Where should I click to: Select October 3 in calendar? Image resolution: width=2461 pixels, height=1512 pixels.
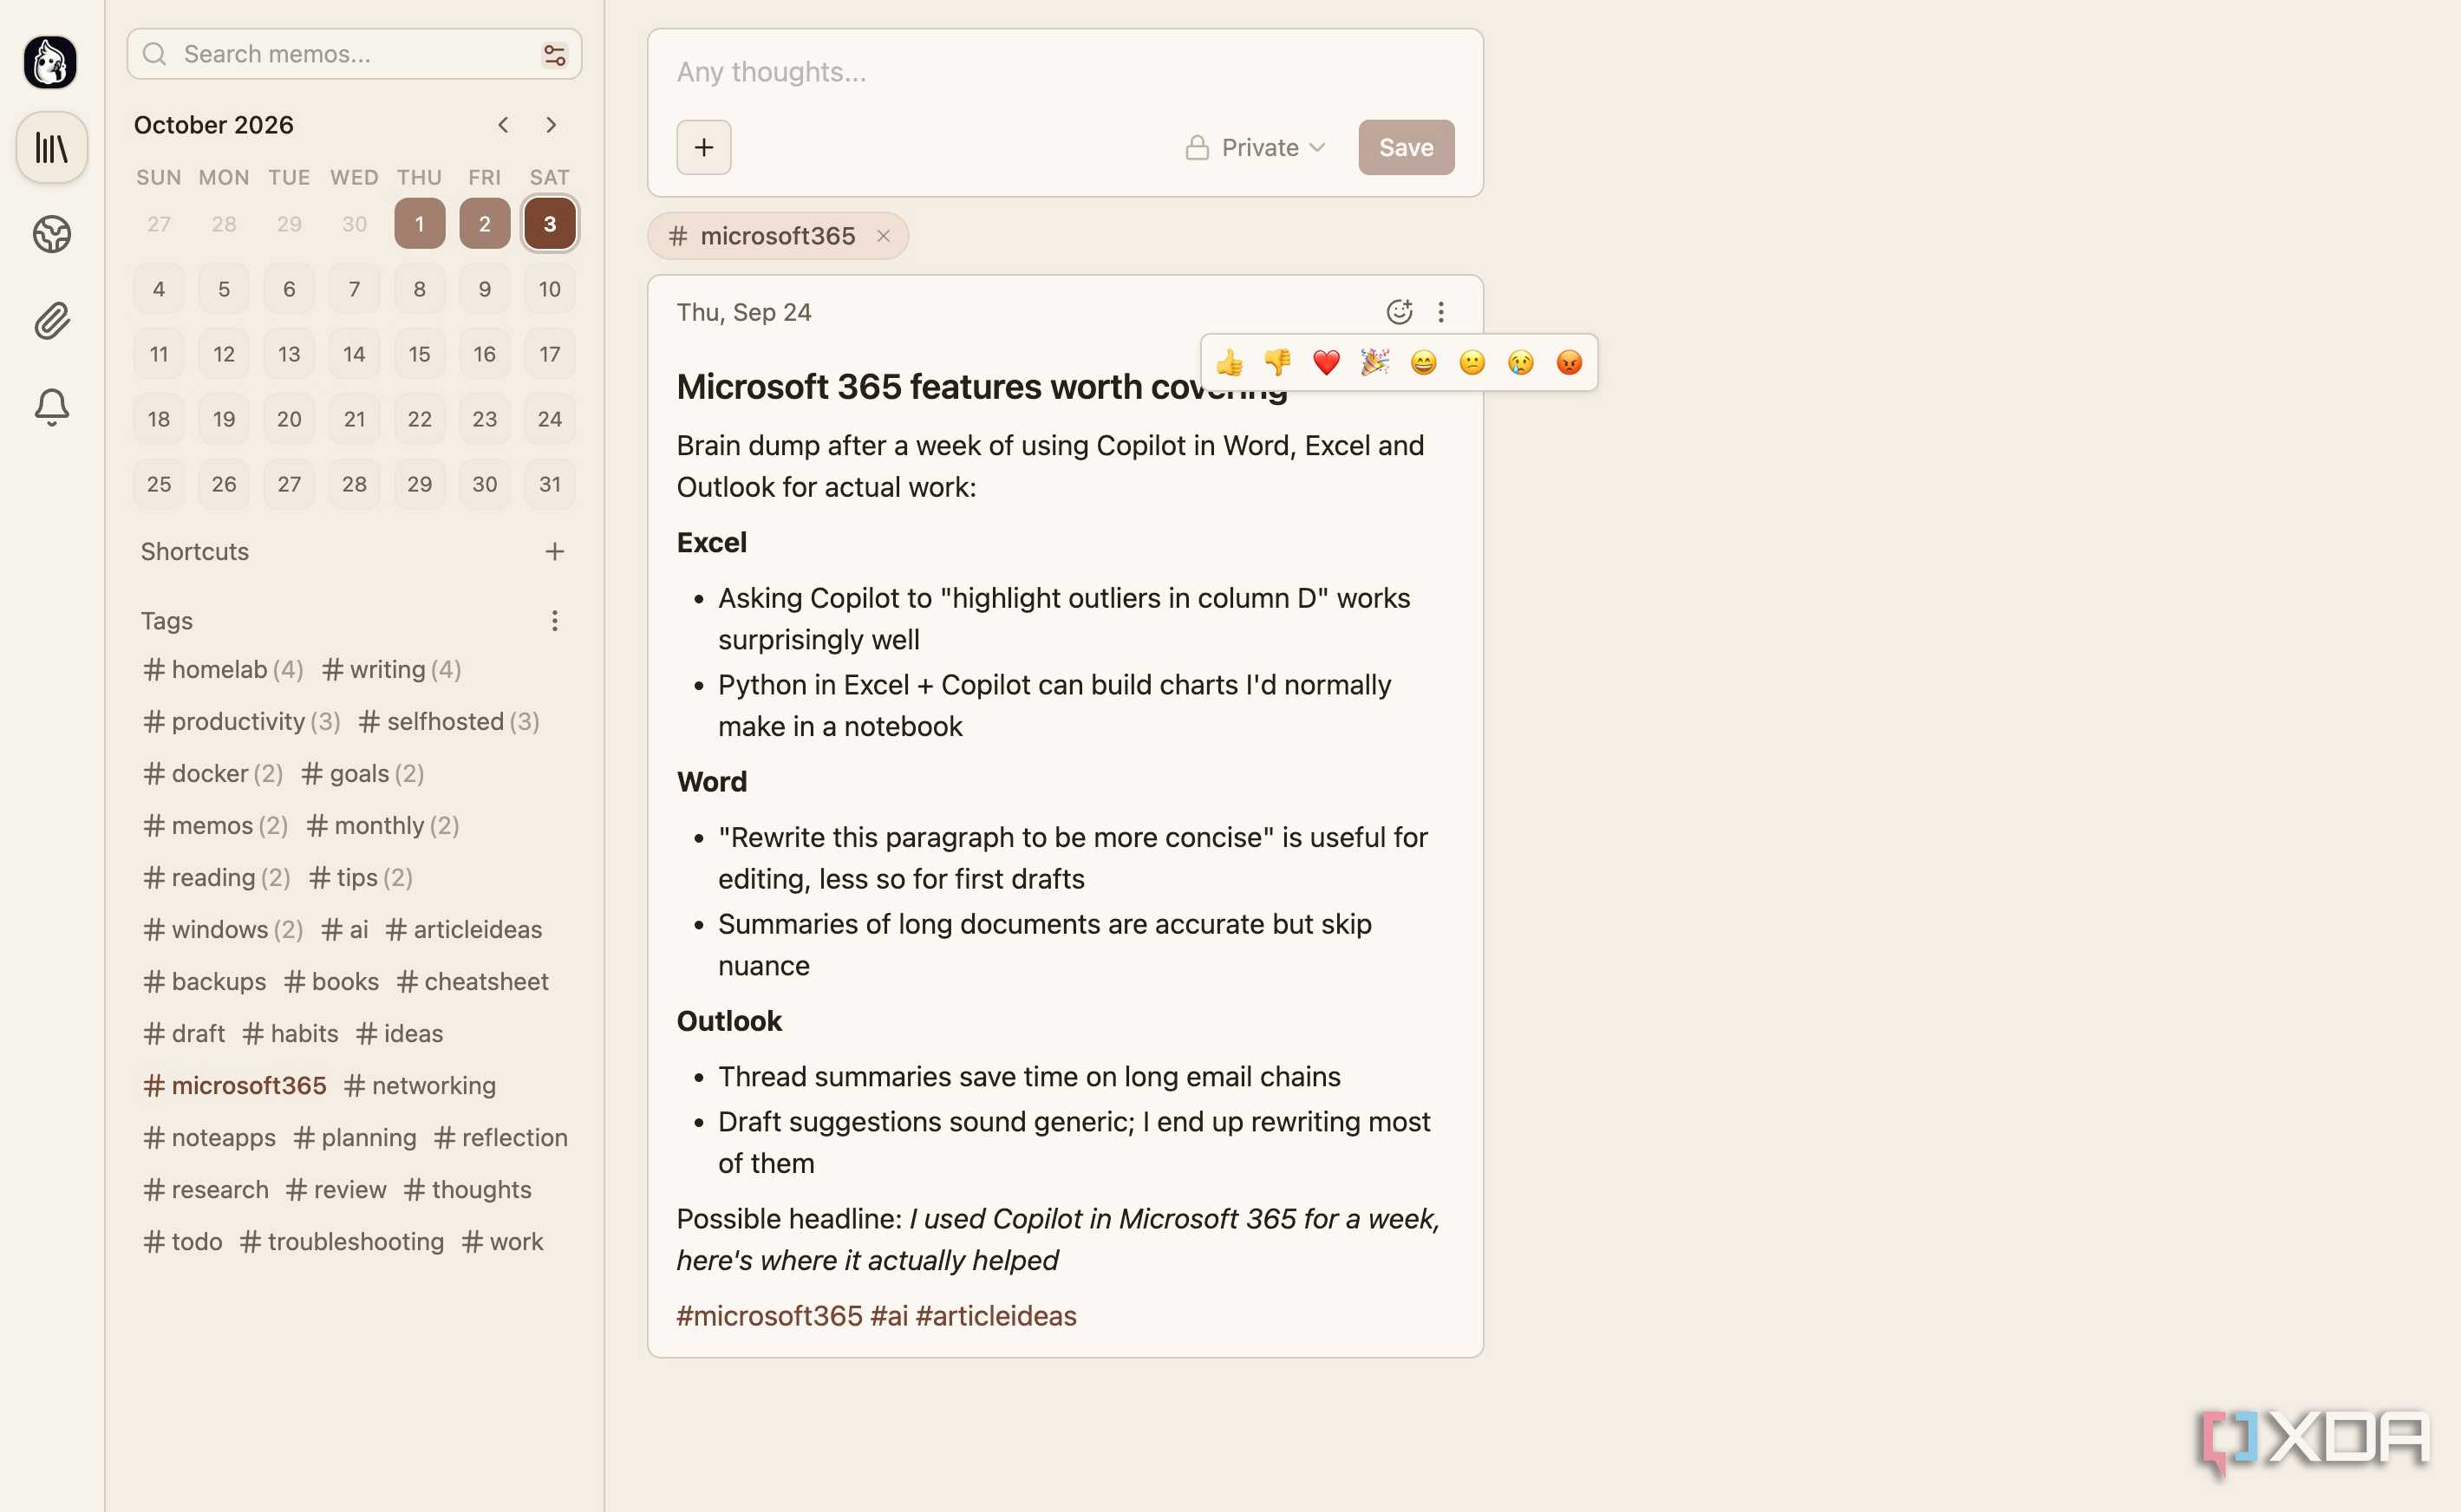[x=550, y=224]
